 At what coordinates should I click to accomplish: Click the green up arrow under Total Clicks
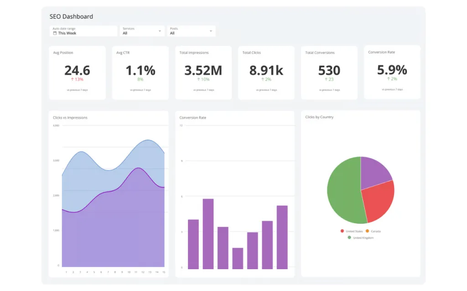[263, 80]
